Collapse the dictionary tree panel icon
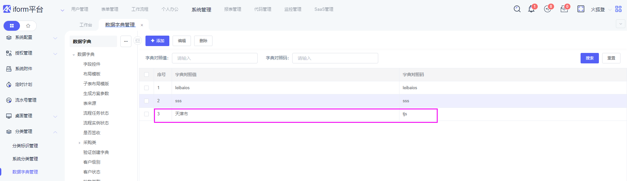Viewport: 627px width, 181px height. click(x=138, y=41)
